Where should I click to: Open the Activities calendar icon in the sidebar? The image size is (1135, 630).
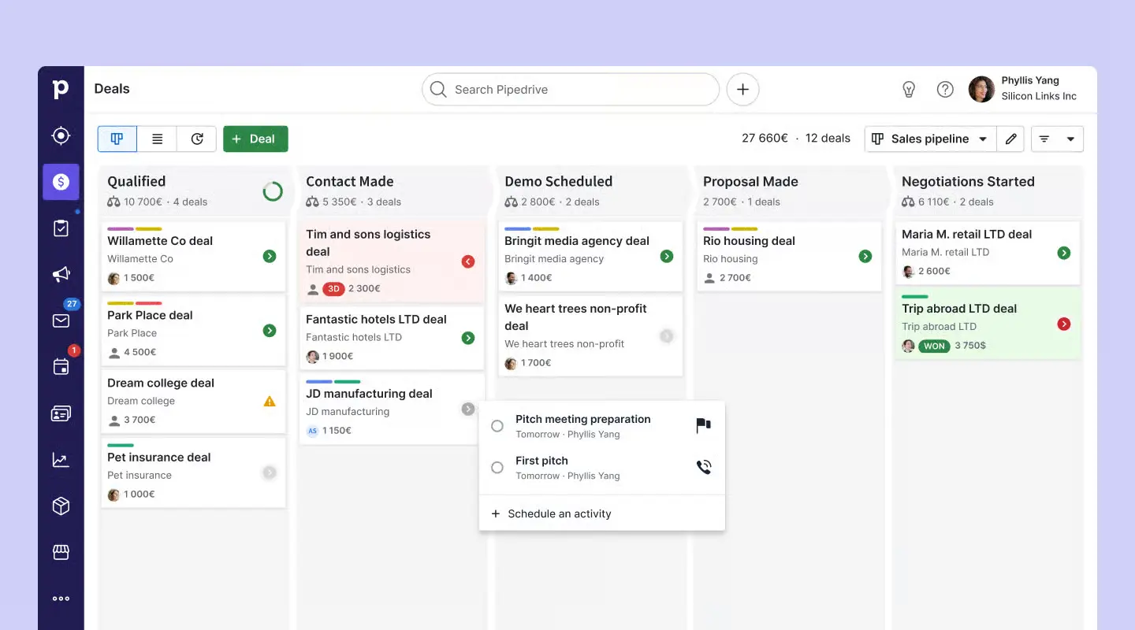61,367
